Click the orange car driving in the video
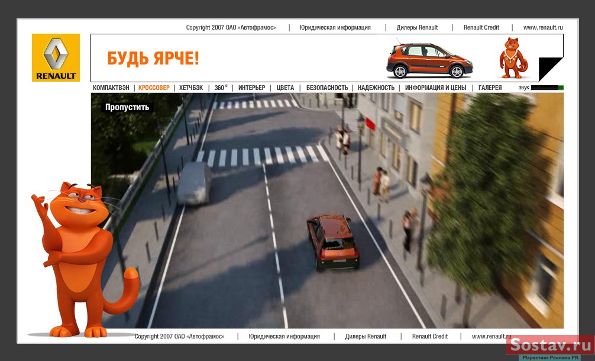The image size is (595, 361). coord(333,242)
